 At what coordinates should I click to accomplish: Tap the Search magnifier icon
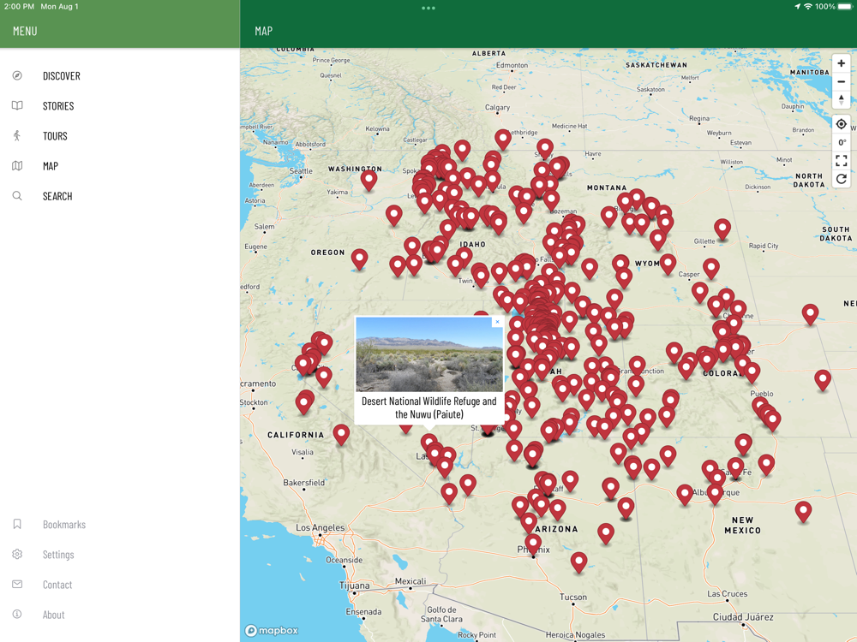[x=17, y=196]
